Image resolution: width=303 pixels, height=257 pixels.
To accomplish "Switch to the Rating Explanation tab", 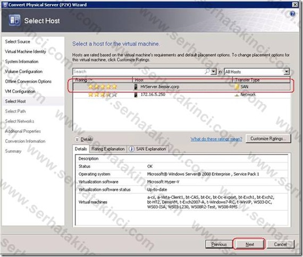I will (x=108, y=149).
